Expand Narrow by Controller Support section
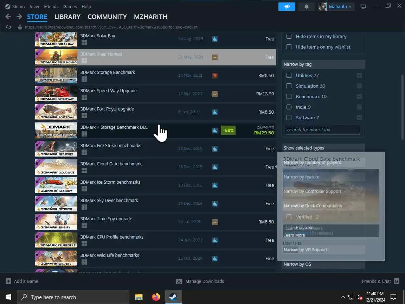Viewport: 405px width, 304px height. point(323,191)
